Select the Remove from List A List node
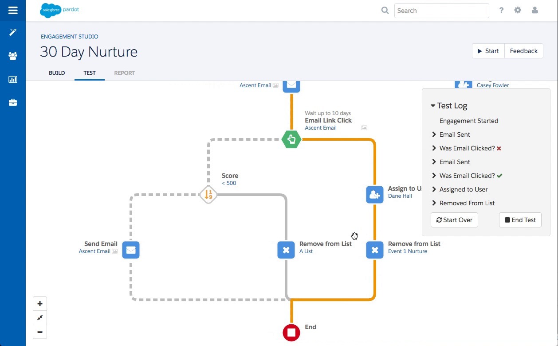This screenshot has height=346, width=558. pyautogui.click(x=286, y=250)
